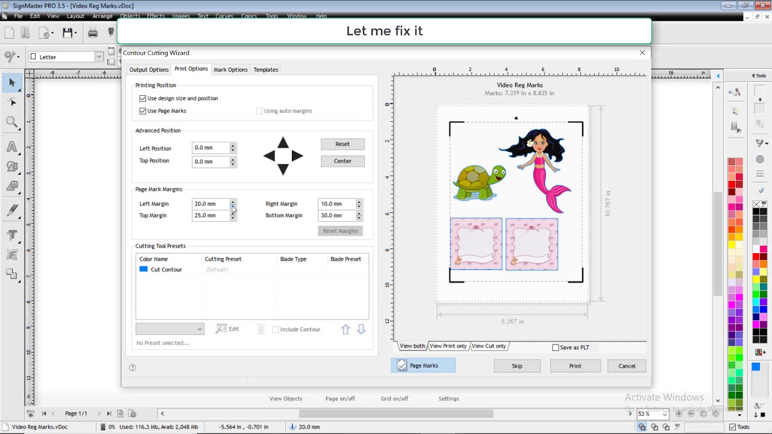Click the Edit preset button
772x434 pixels.
pos(228,329)
